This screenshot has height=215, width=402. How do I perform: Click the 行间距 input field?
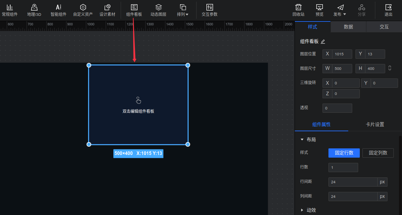point(353,182)
